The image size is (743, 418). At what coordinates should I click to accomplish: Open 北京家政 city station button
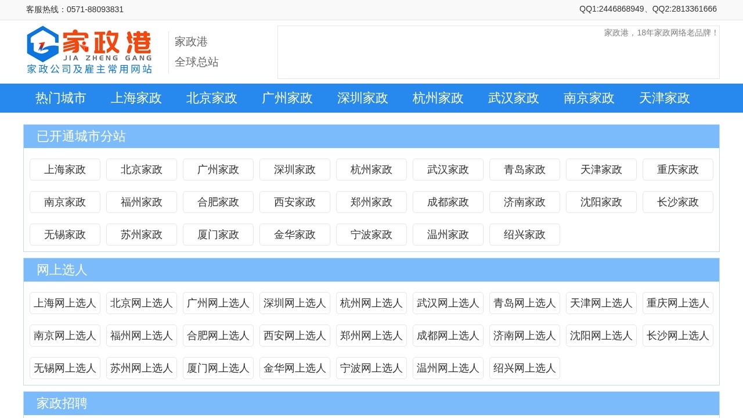142,170
